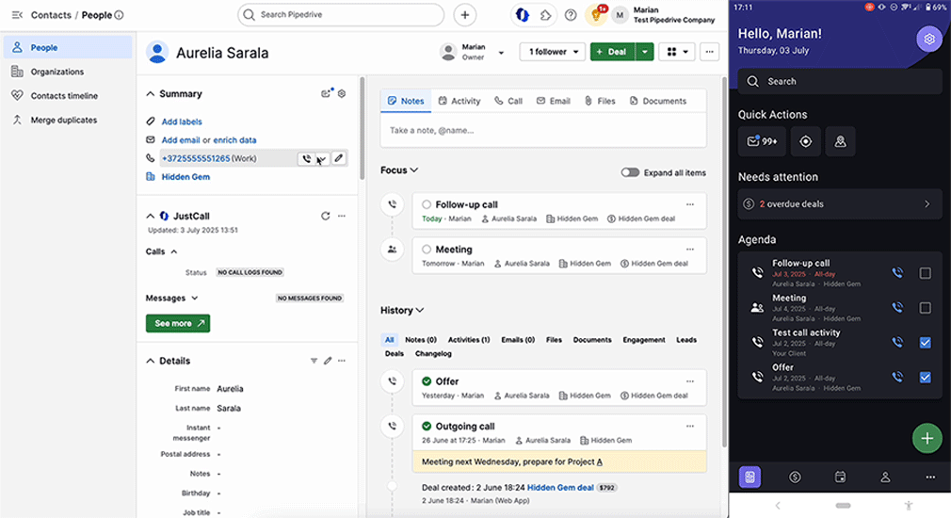Image resolution: width=951 pixels, height=518 pixels.
Task: Open the JustCall app in top bar
Action: coord(523,15)
